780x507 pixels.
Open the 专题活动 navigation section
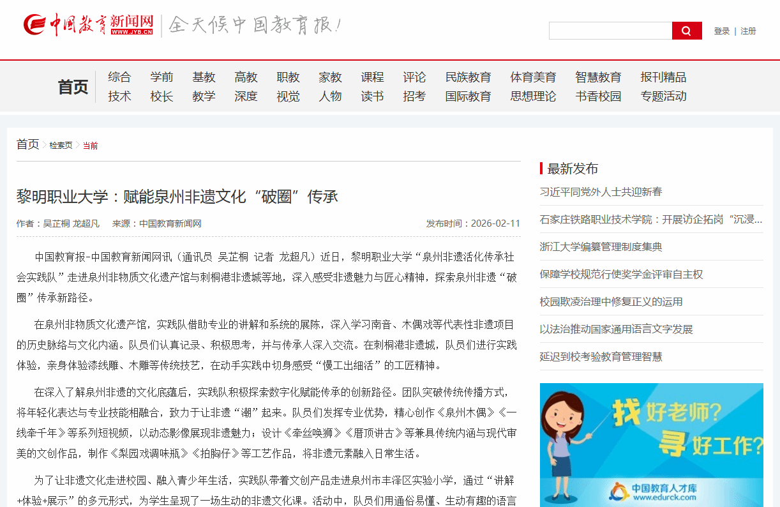[663, 96]
